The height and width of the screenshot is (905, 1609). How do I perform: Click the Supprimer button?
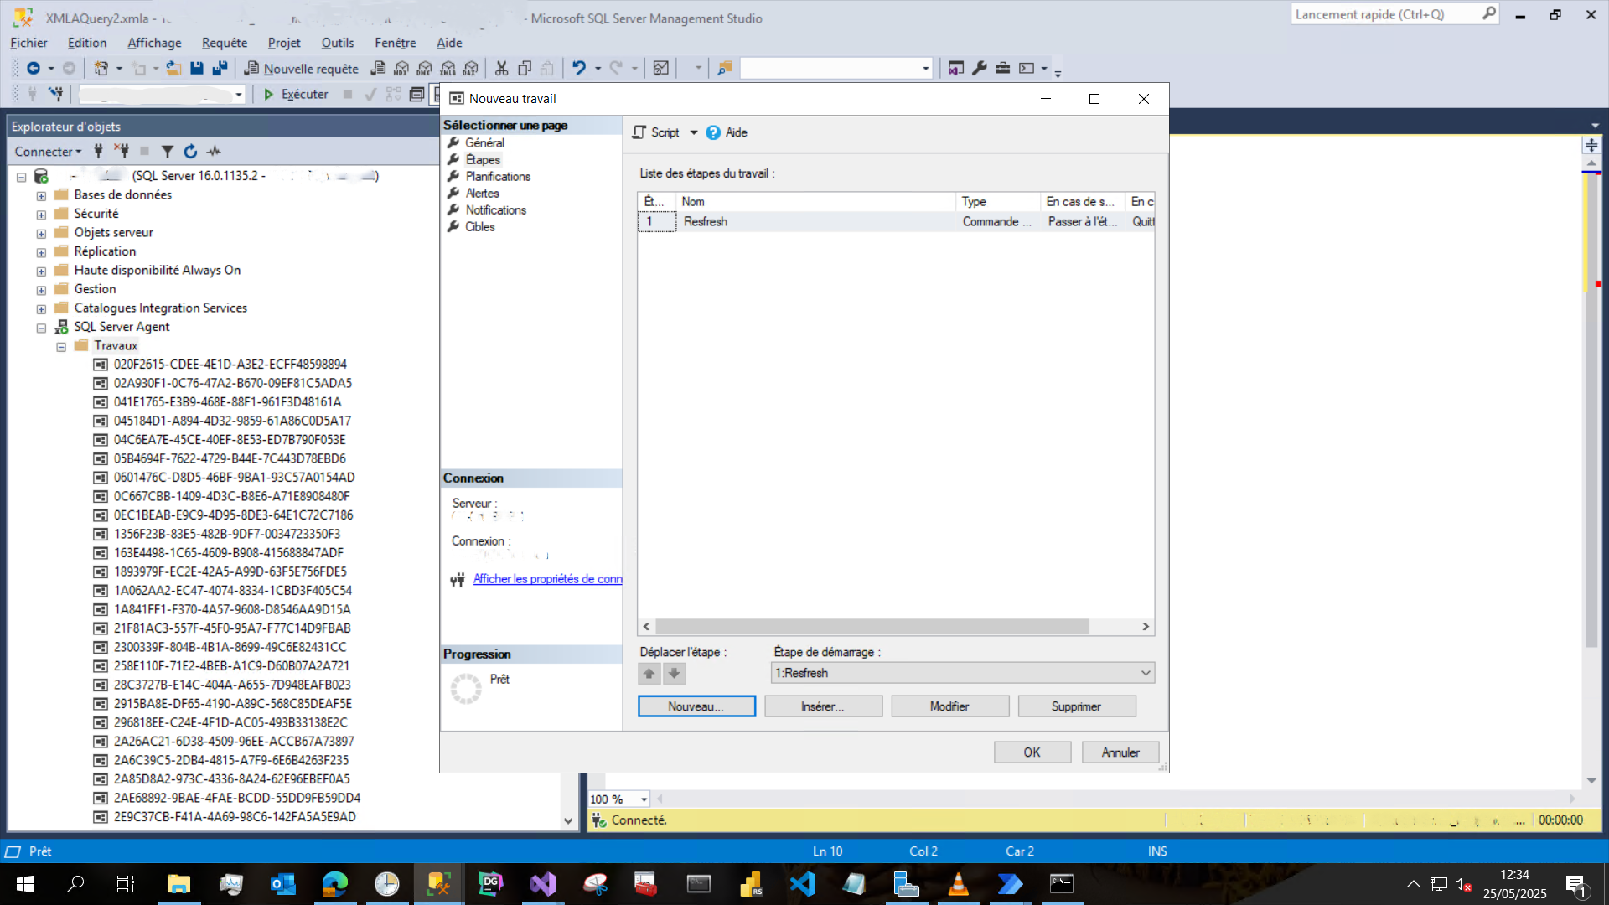pos(1076,706)
